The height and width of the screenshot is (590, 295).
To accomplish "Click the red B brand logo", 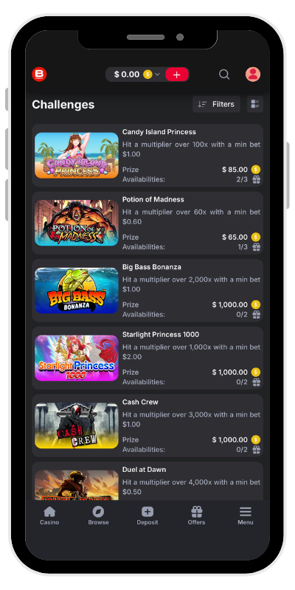I will pos(39,74).
